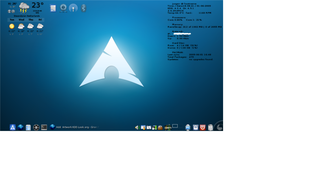This screenshot has height=196, width=334.
Task: Open the panel toolbox moon cashew
Action: (219, 127)
